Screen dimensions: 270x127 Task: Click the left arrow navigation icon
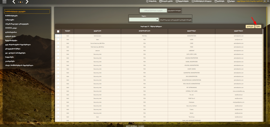coord(14,2)
